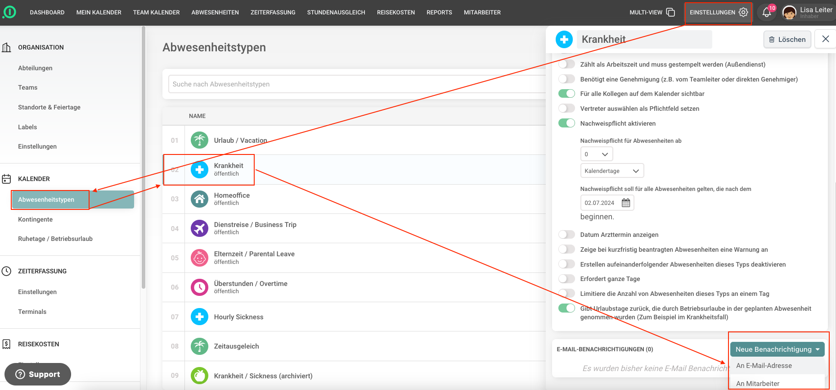The height and width of the screenshot is (390, 836).
Task: Toggle Erfordert ganze Tage switch
Action: coord(567,279)
